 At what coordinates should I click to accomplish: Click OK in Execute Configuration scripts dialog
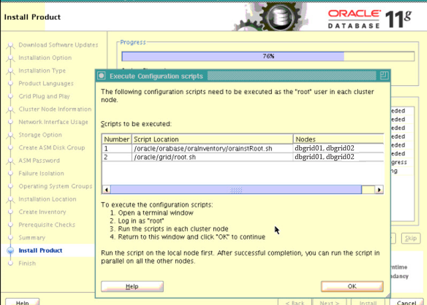[352, 286]
